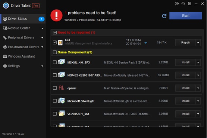Image resolution: width=207 pixels, height=138 pixels.
Task: Open the CCT driver version dropdown arrow
Action: click(145, 43)
